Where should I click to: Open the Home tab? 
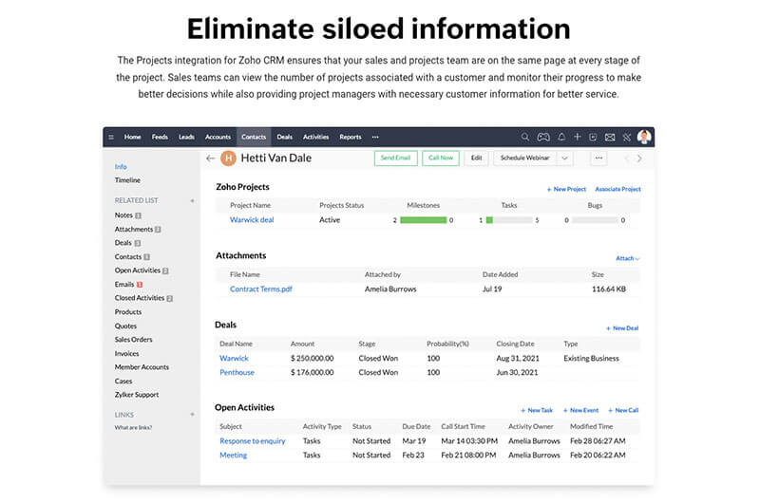click(132, 137)
